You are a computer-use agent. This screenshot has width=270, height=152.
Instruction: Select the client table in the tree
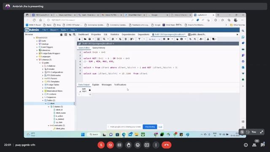click(x=52, y=103)
